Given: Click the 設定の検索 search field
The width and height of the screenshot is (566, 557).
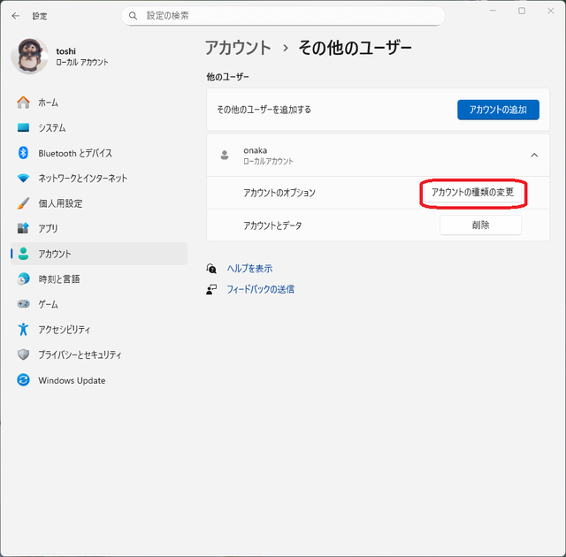Looking at the screenshot, I should click(283, 16).
